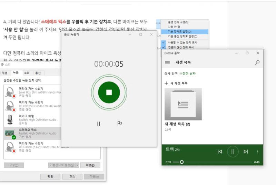Click the Level Box Slim headset icon
Viewport: 276px width, 185px height.
point(10,92)
